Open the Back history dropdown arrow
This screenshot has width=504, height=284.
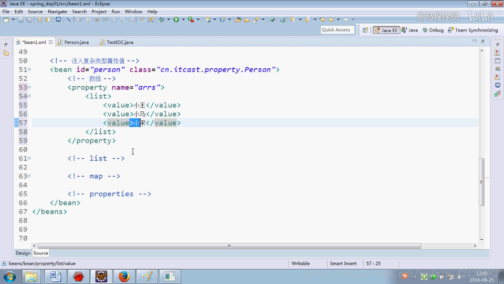[338, 19]
